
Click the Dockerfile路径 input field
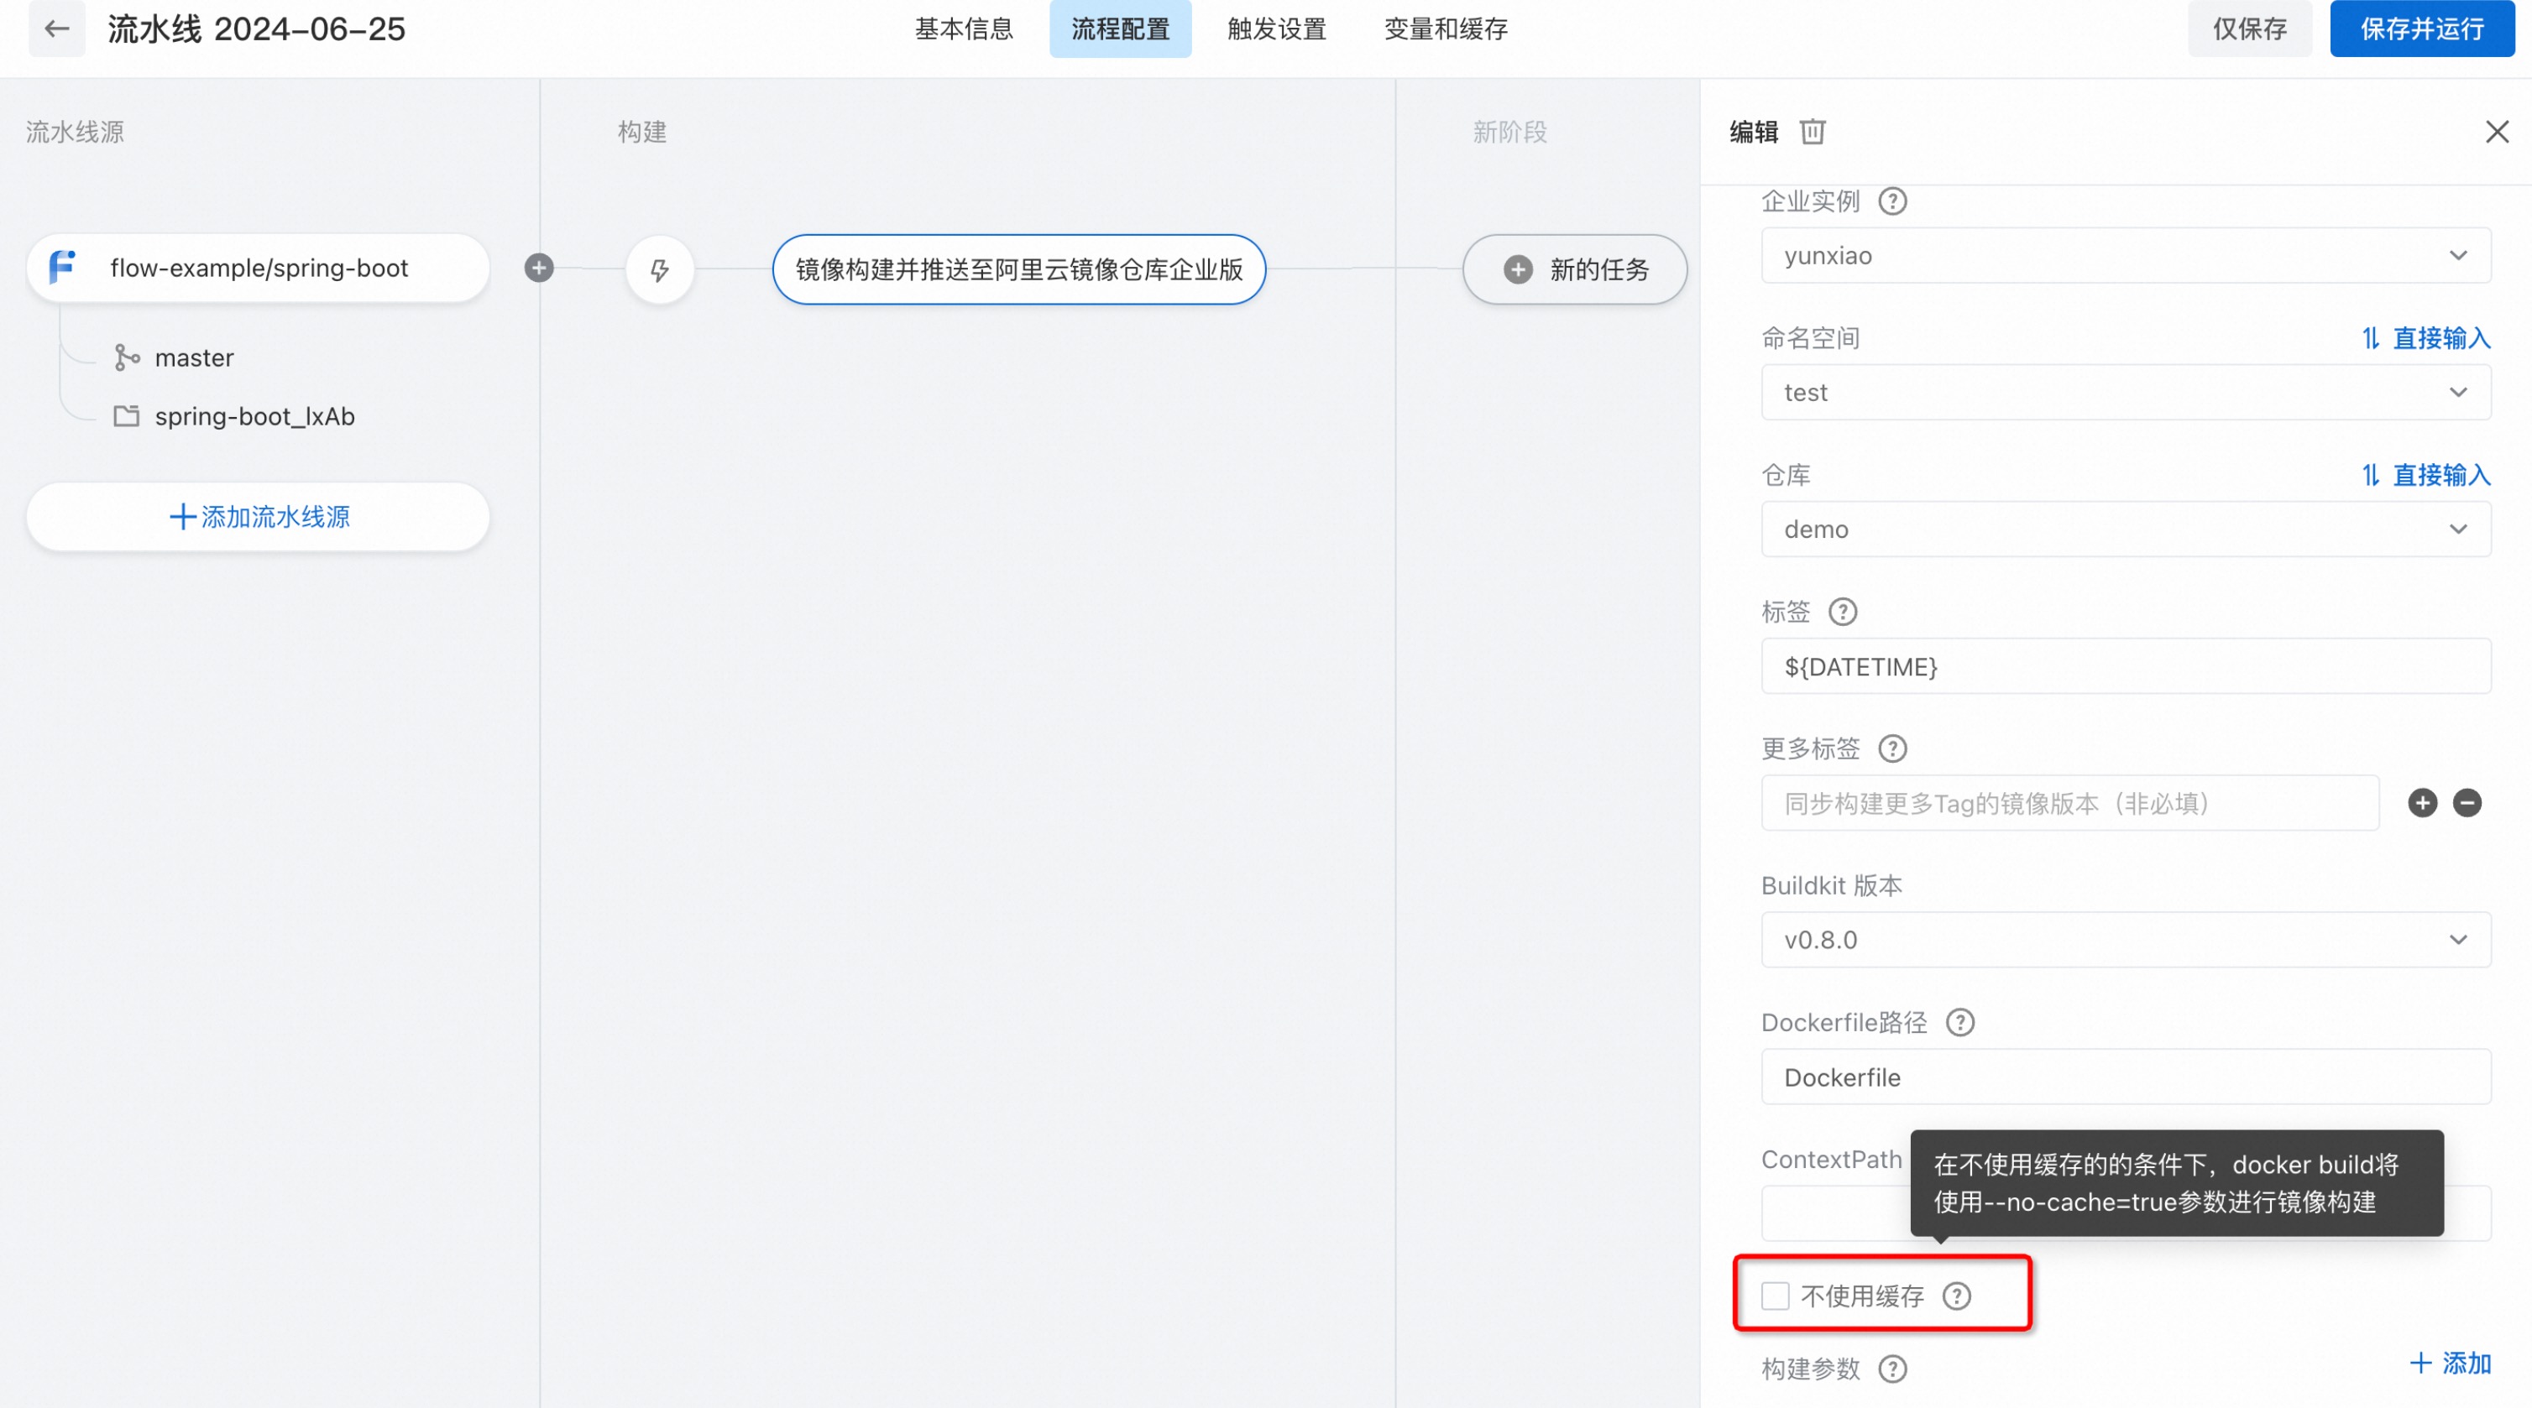[x=2125, y=1077]
